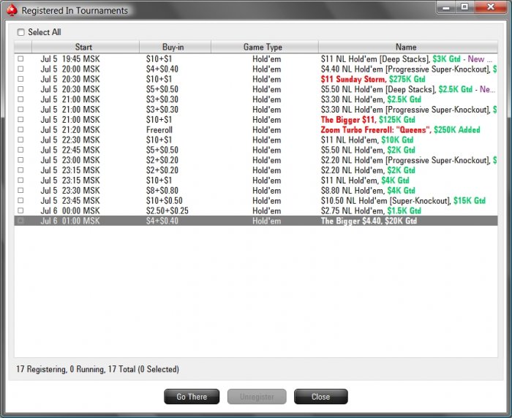Select $11 NL Hold'em [Deep Stacks] $3K Gtd entry
The image size is (512, 418).
point(406,58)
